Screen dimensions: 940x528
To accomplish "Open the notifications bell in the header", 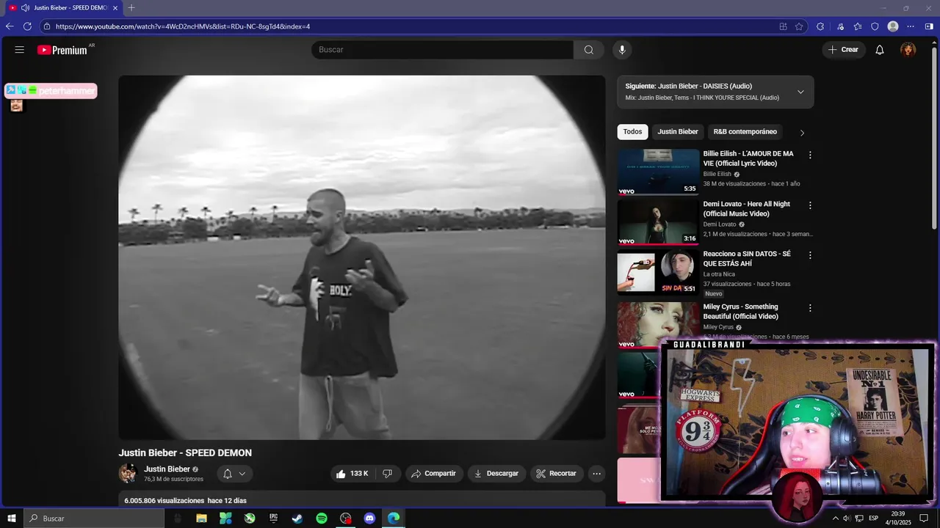I will tap(880, 50).
